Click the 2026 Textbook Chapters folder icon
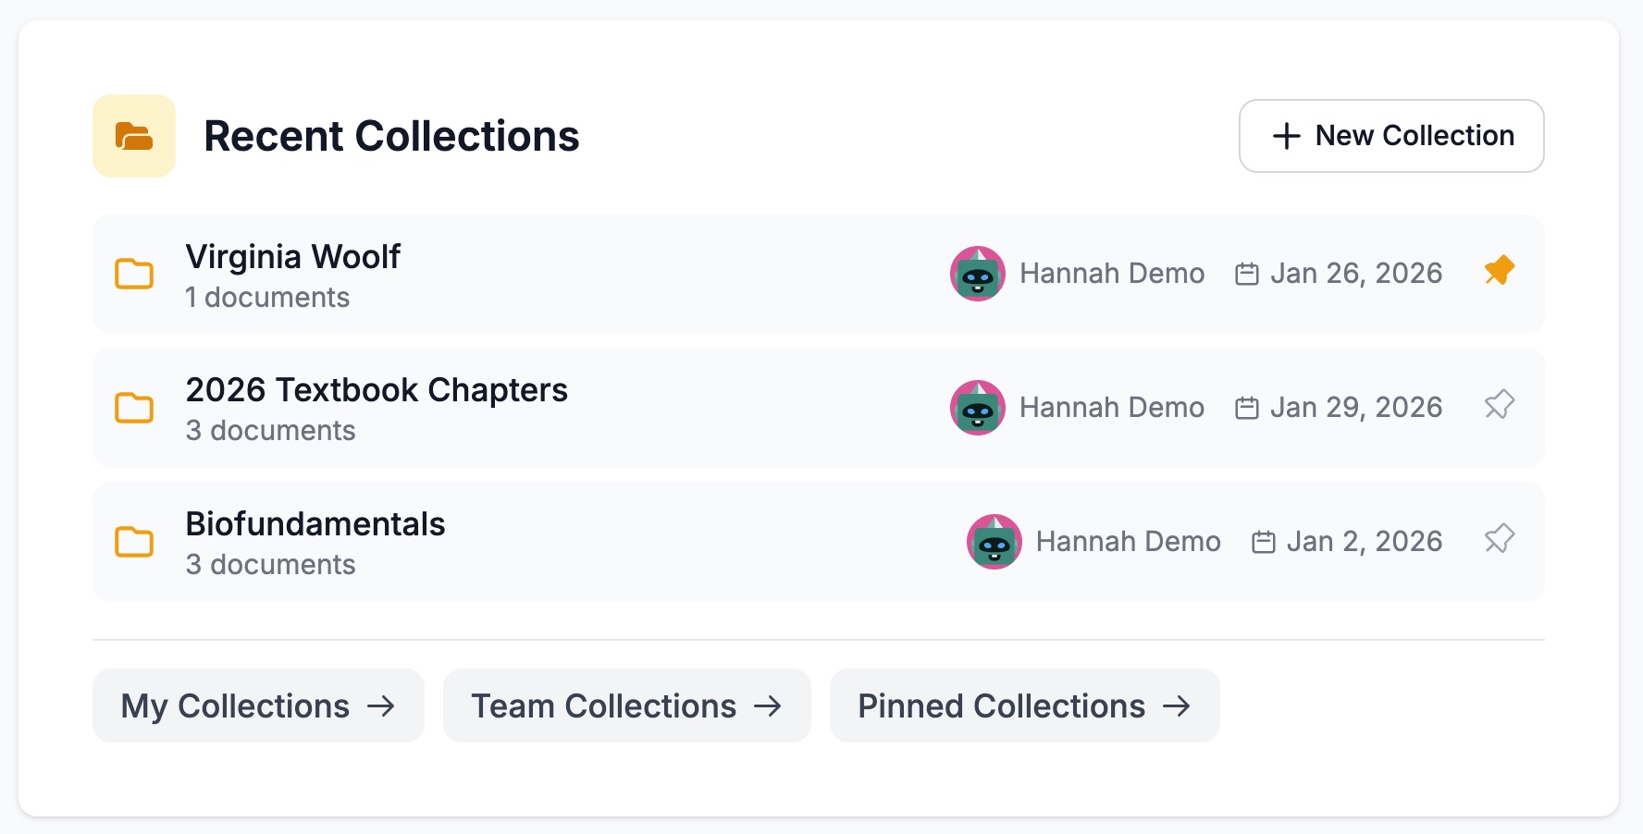 (134, 407)
